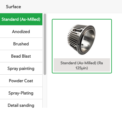Pick the Powder Coat finish
Image resolution: width=122 pixels, height=115 pixels.
tap(21, 81)
